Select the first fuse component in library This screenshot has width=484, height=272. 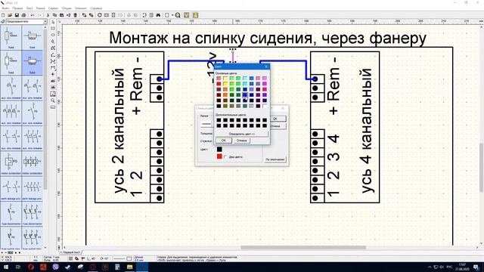[11, 37]
